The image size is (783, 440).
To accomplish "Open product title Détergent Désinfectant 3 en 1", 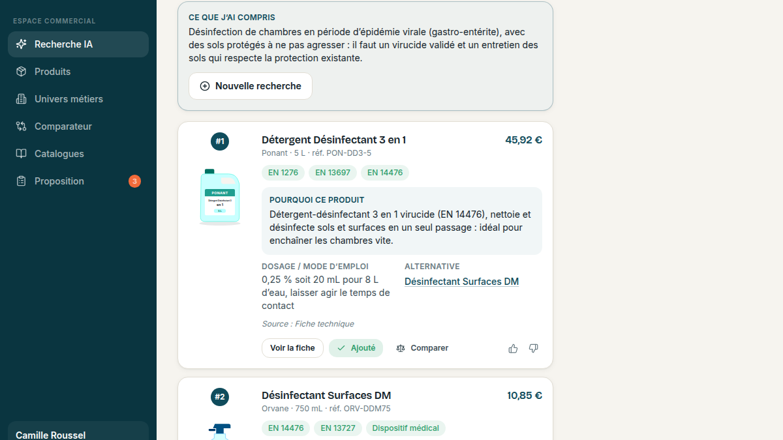I will (x=333, y=139).
